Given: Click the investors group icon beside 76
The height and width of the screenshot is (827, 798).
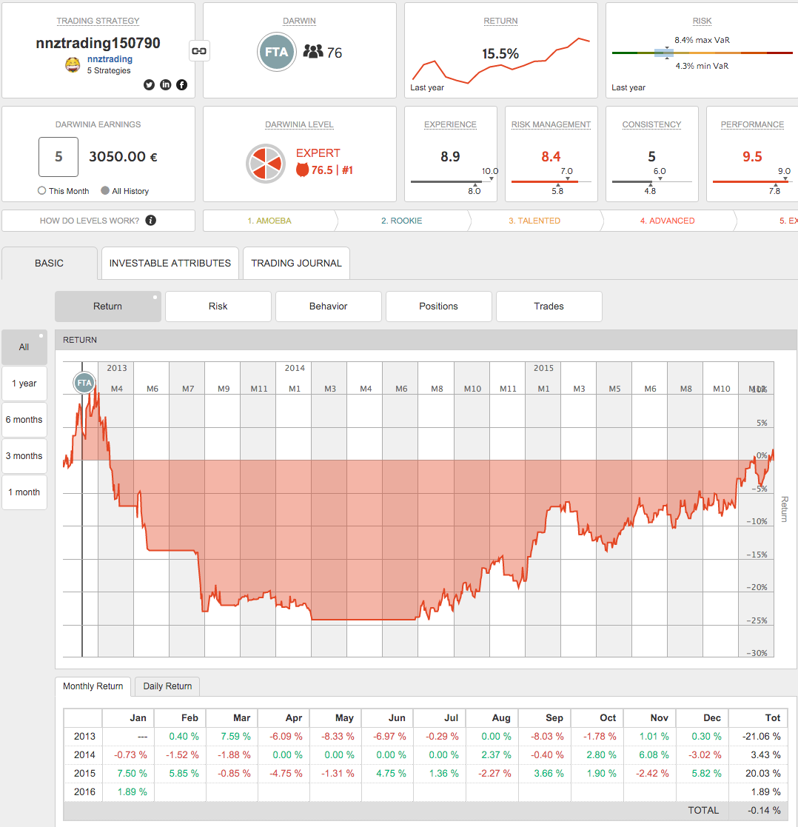Looking at the screenshot, I should [x=314, y=52].
